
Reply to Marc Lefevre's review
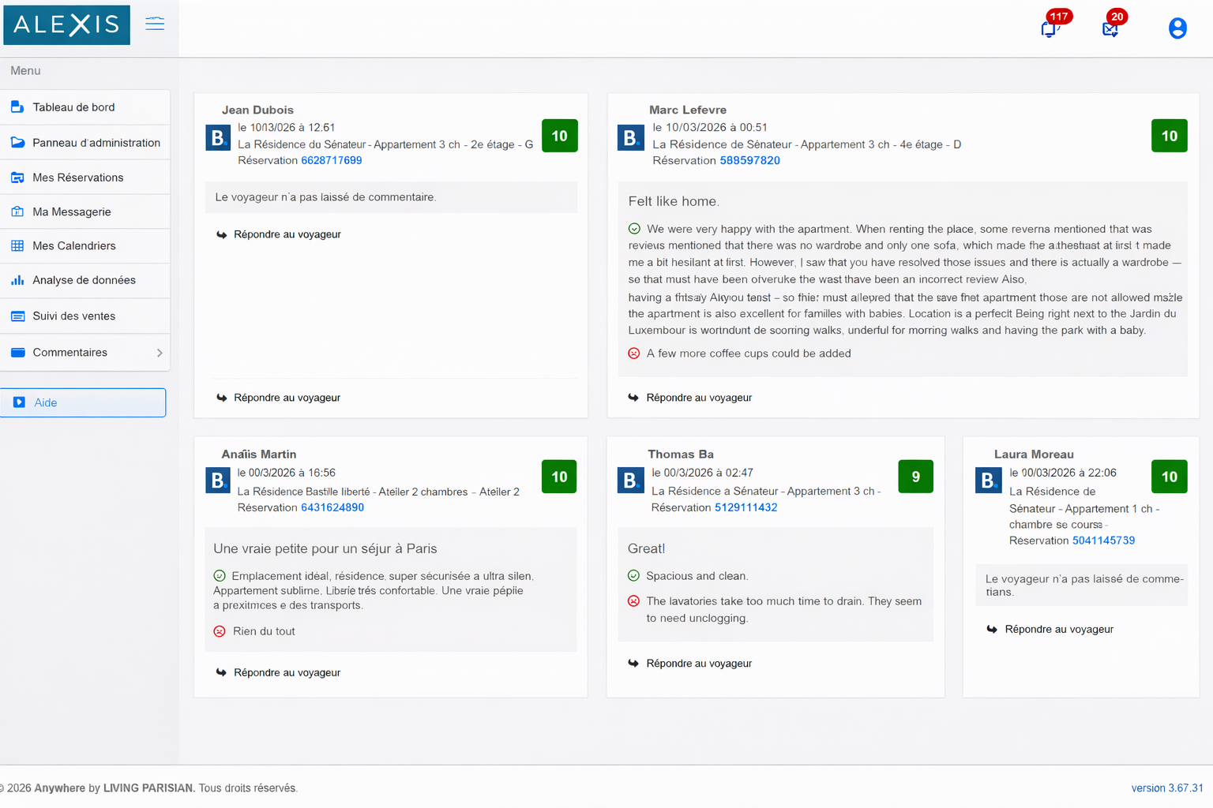(x=698, y=398)
